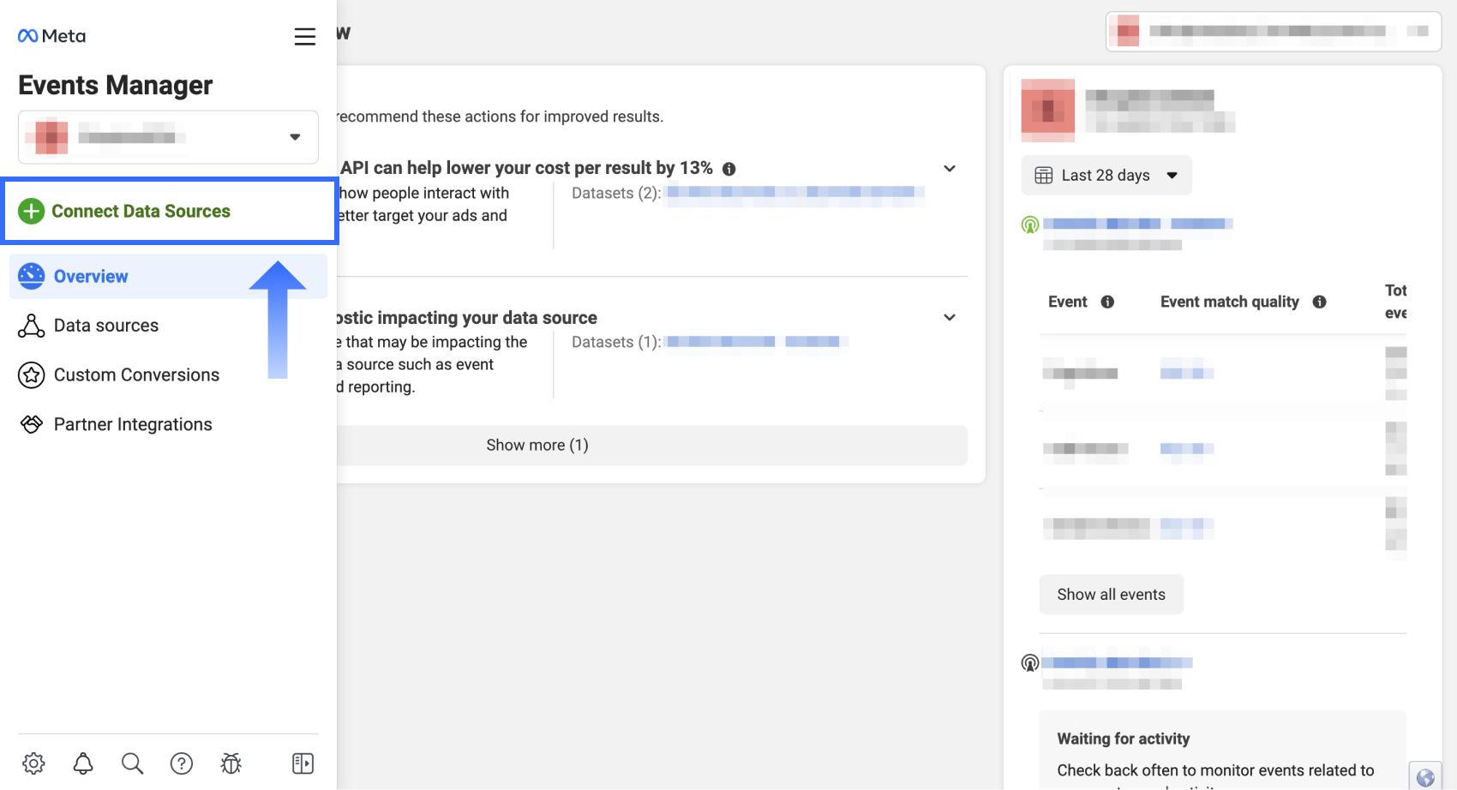1457x790 pixels.
Task: Click the info icon next to Event
Action: [x=1107, y=302]
